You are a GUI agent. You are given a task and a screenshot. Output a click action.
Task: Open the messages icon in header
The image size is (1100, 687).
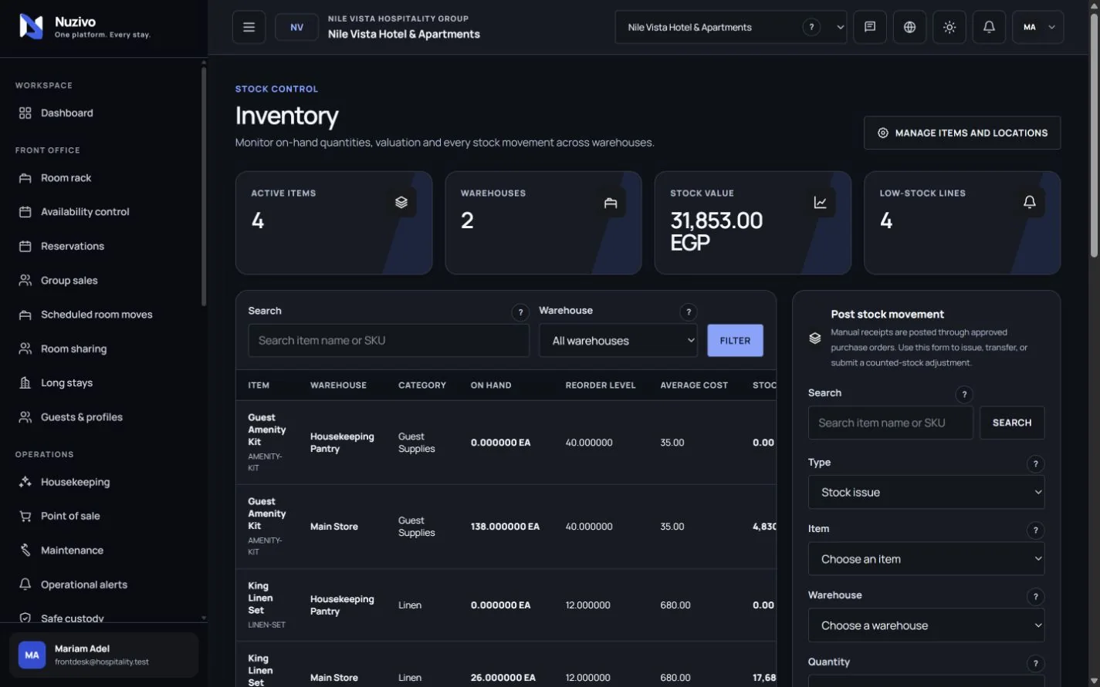coord(870,27)
